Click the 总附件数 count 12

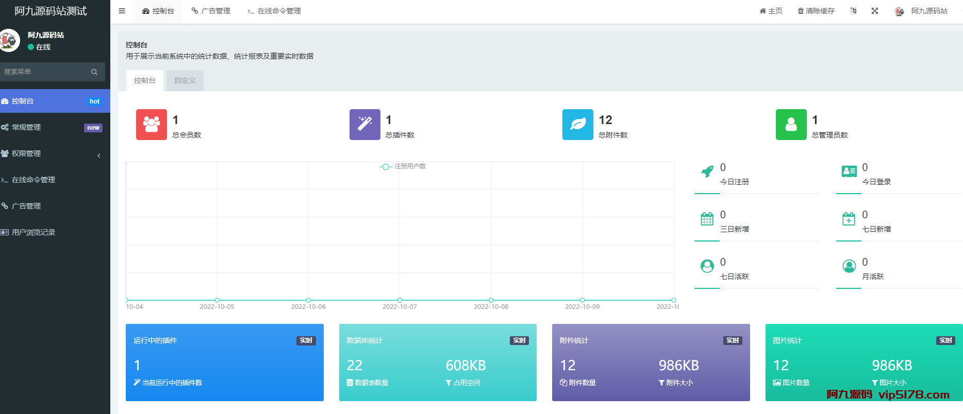605,120
